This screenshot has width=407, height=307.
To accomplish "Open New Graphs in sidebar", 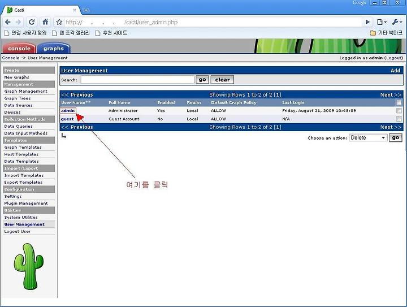I will point(16,77).
